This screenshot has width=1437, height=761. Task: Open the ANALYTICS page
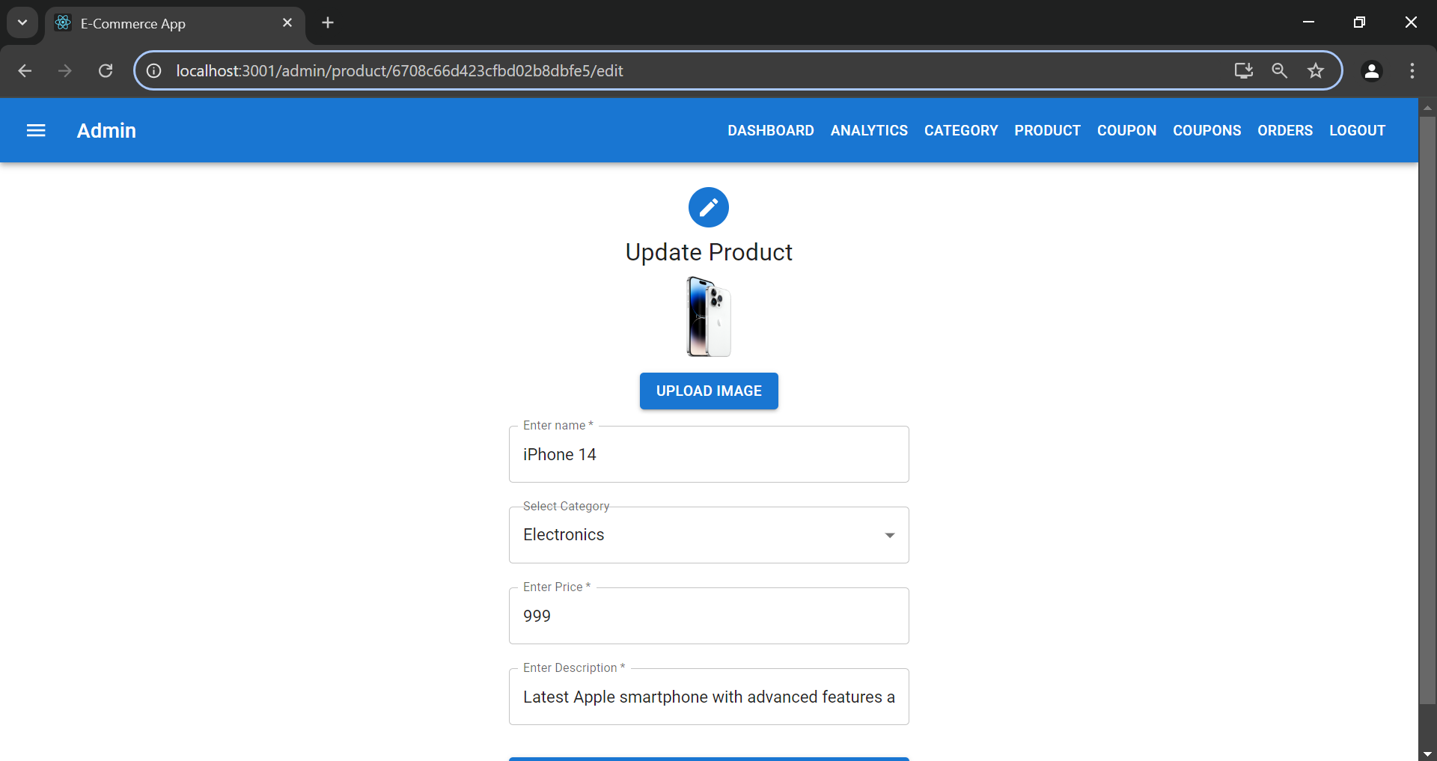point(869,130)
